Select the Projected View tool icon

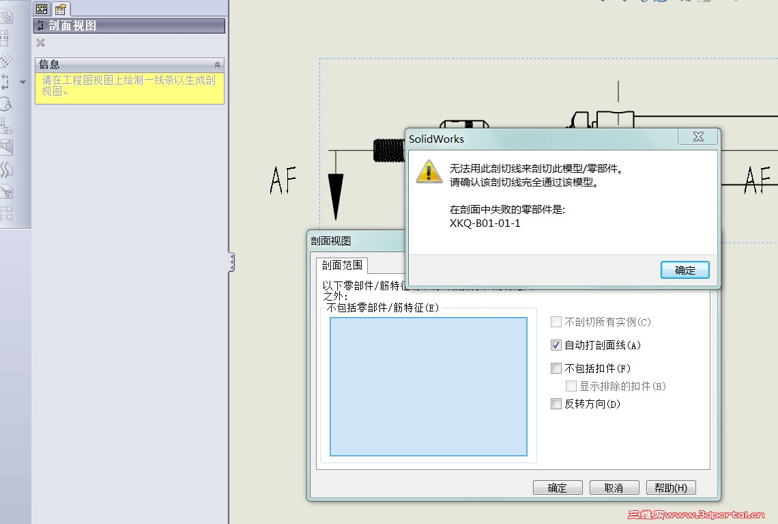coord(5,38)
